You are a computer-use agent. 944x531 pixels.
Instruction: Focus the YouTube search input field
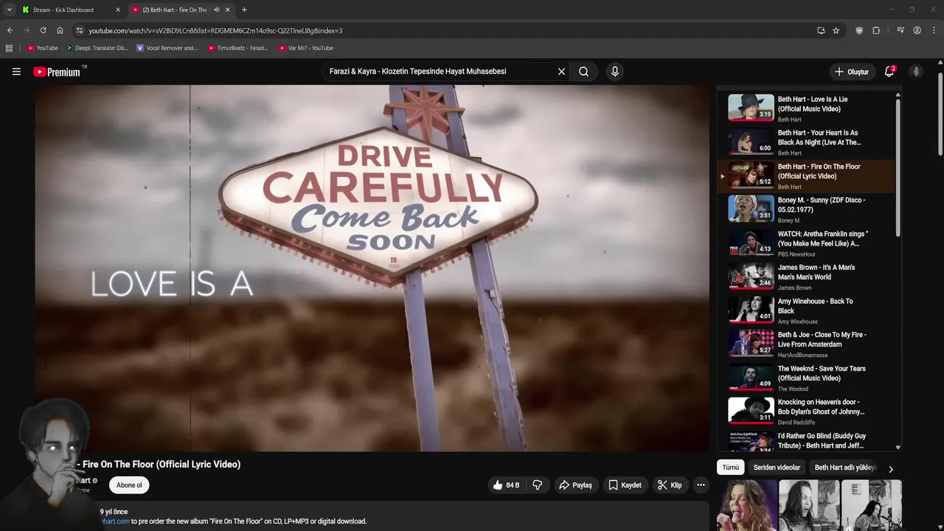click(439, 72)
